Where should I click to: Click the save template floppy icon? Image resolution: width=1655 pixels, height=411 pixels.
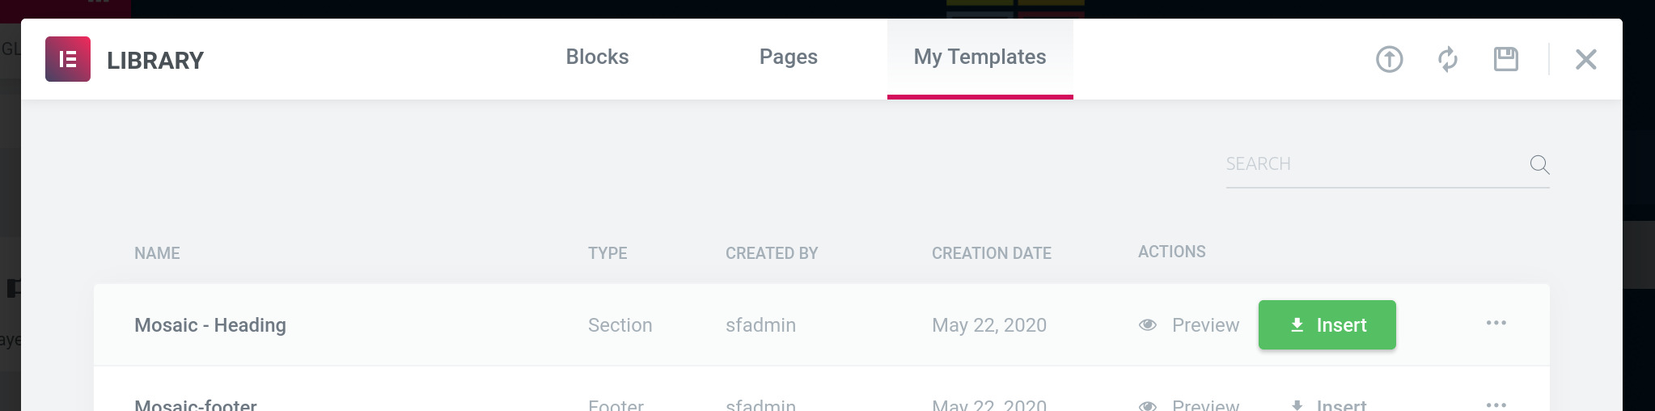(x=1505, y=59)
